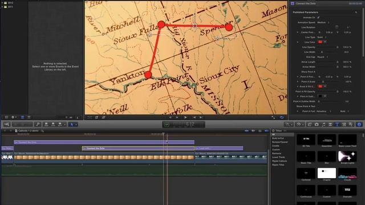Open edit mode dropdown arrow beside append
The height and width of the screenshot is (205, 365).
[x=65, y=125]
